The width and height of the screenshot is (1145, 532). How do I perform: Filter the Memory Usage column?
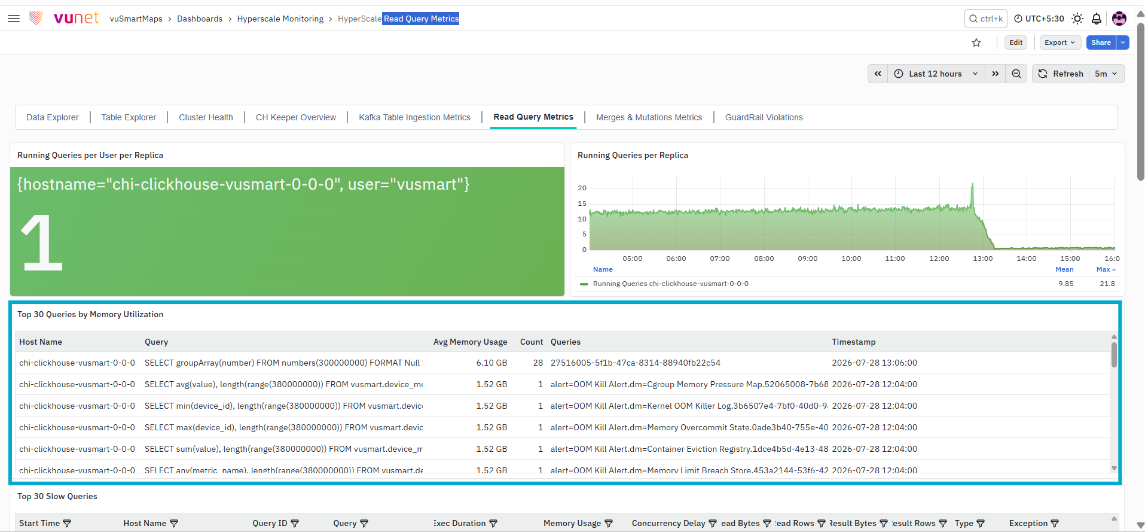point(609,523)
